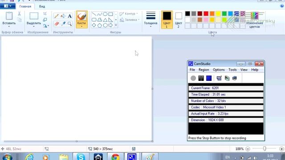285x160 pixels.
Task: Select the Pencil tool in Paint
Action: click(57, 16)
